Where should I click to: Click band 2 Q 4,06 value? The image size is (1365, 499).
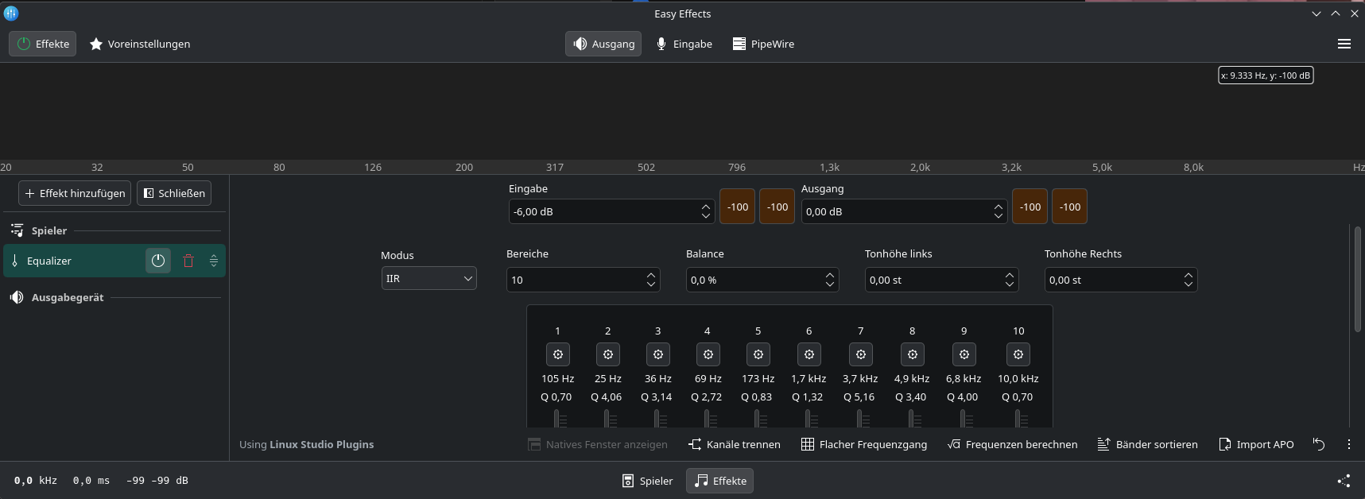606,396
